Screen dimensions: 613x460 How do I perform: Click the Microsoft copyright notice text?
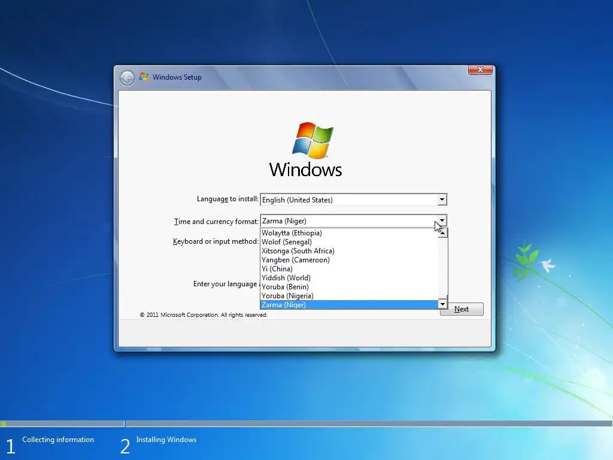(204, 315)
